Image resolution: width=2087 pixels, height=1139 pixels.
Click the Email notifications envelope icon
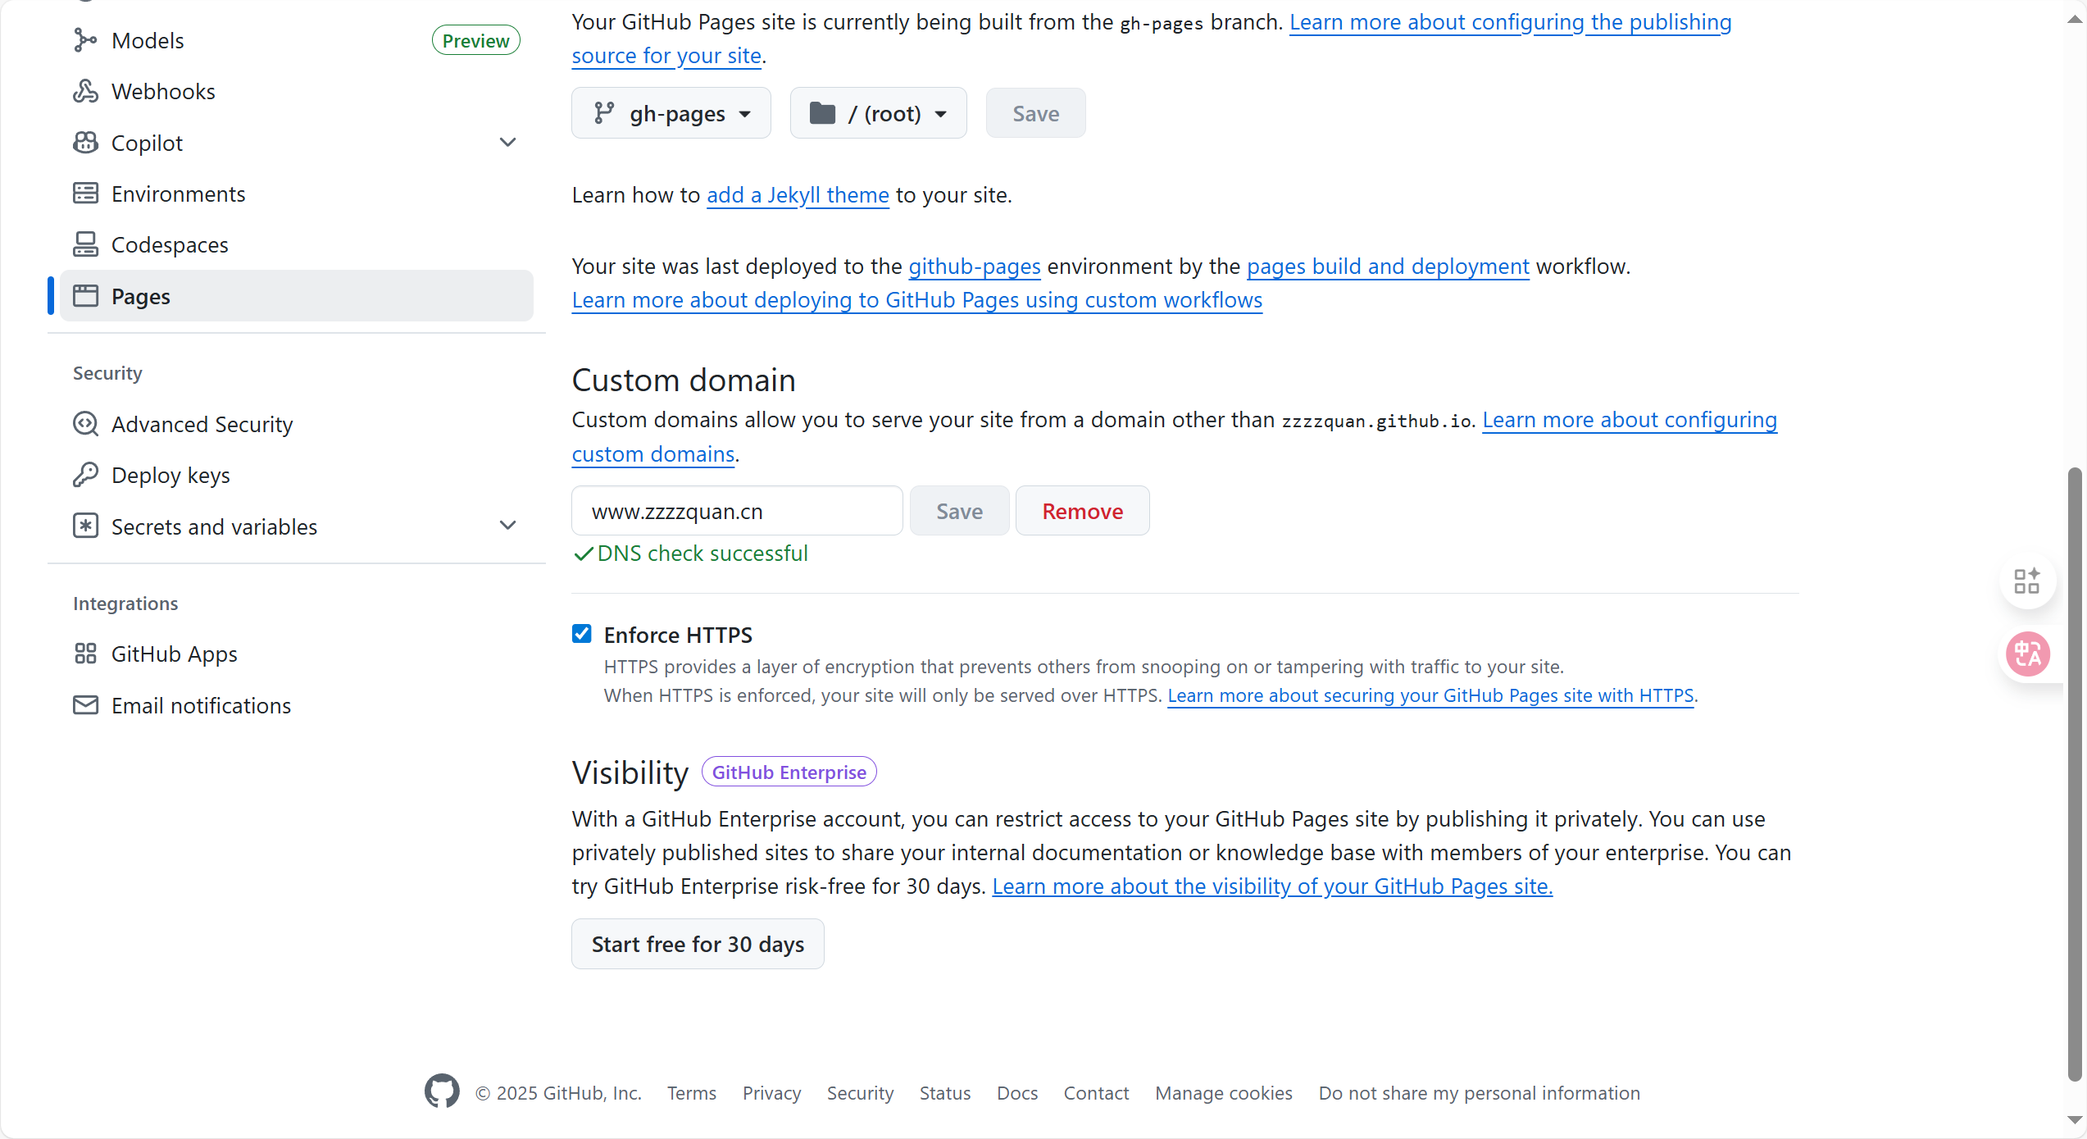tap(85, 705)
